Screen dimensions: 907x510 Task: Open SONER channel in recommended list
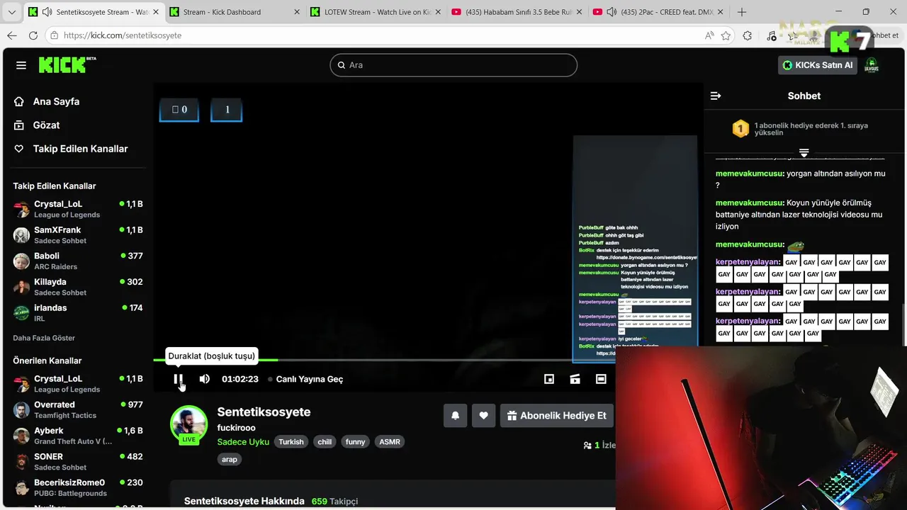pyautogui.click(x=78, y=462)
